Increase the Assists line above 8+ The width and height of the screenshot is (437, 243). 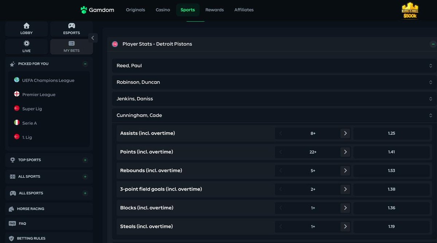tap(345, 134)
